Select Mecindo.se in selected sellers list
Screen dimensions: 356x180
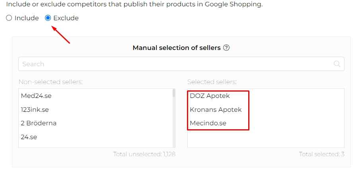tap(208, 123)
